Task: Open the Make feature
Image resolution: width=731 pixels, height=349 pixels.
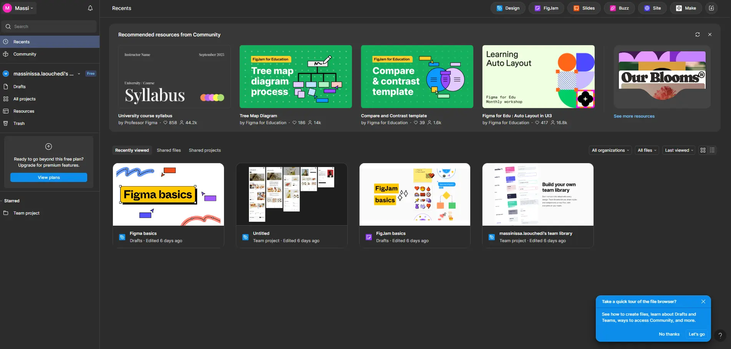Action: tap(686, 8)
